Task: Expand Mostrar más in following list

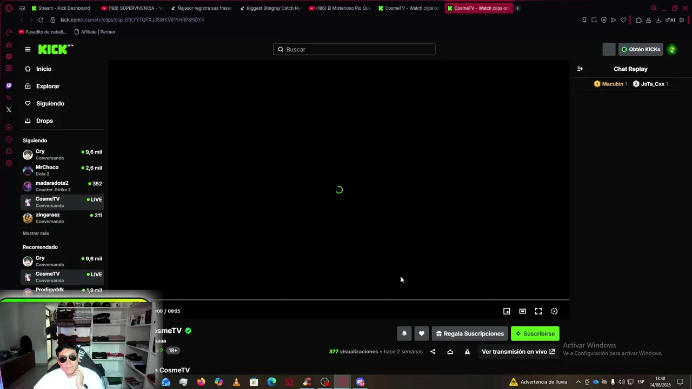Action: [x=36, y=233]
